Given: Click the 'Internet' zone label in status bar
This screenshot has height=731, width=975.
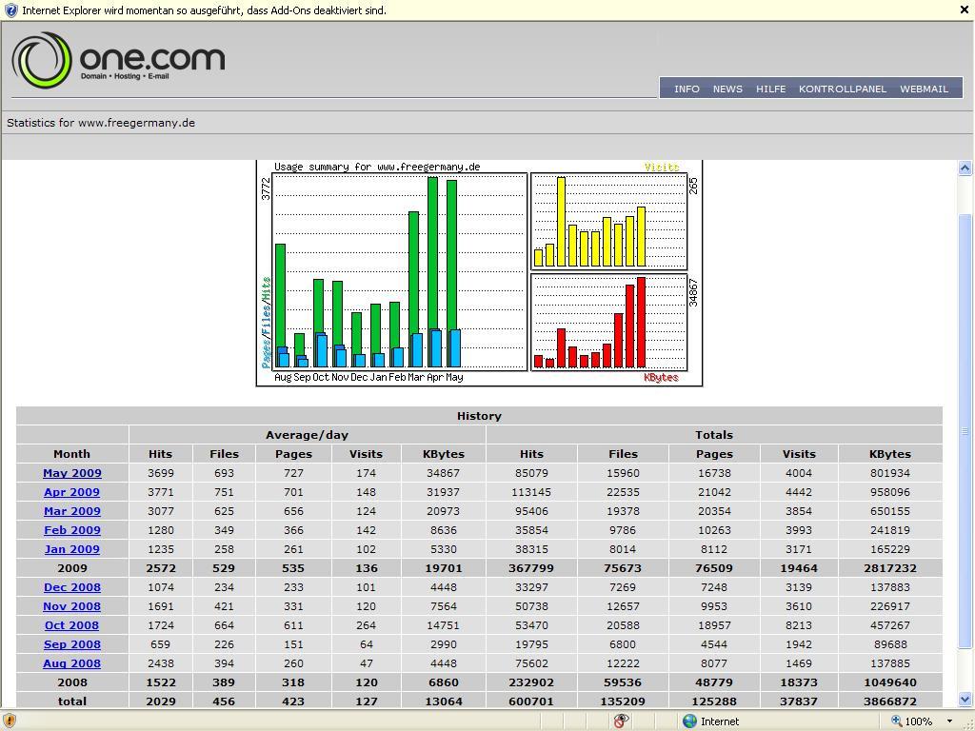Looking at the screenshot, I should tap(720, 721).
